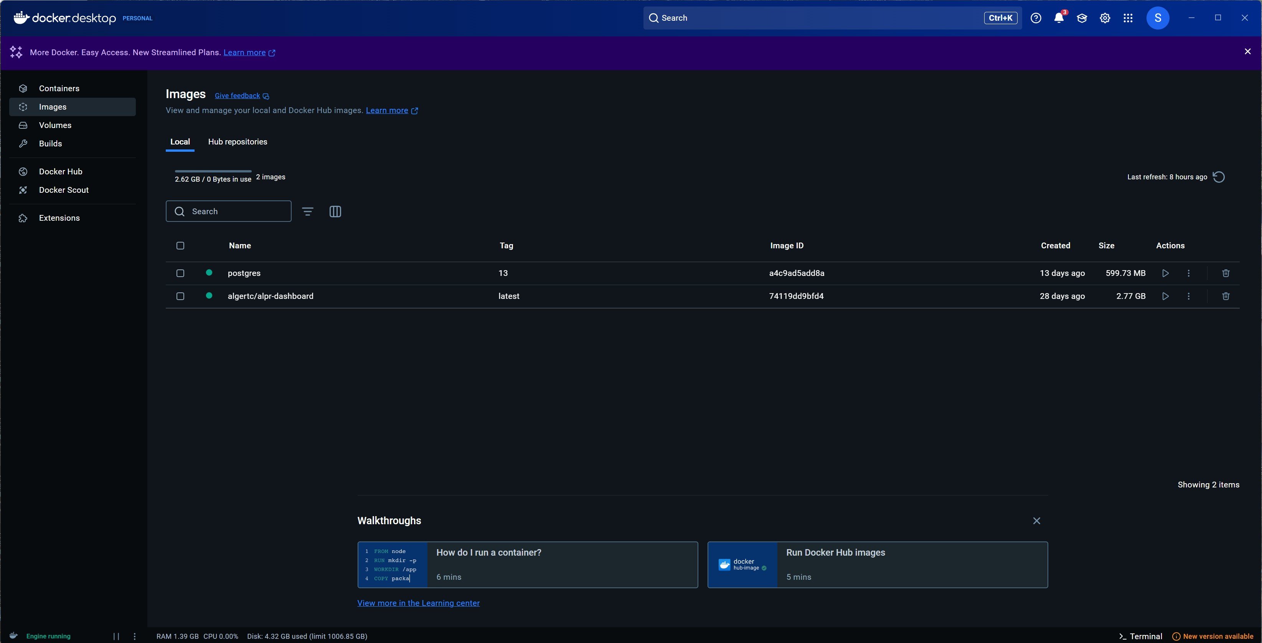Focus the top global Search bar
This screenshot has width=1262, height=643.
click(832, 18)
